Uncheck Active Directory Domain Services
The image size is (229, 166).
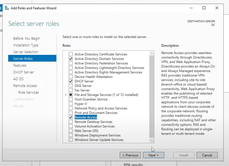coord(71,59)
